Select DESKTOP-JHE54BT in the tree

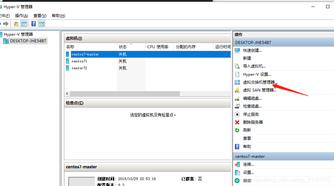[28, 41]
